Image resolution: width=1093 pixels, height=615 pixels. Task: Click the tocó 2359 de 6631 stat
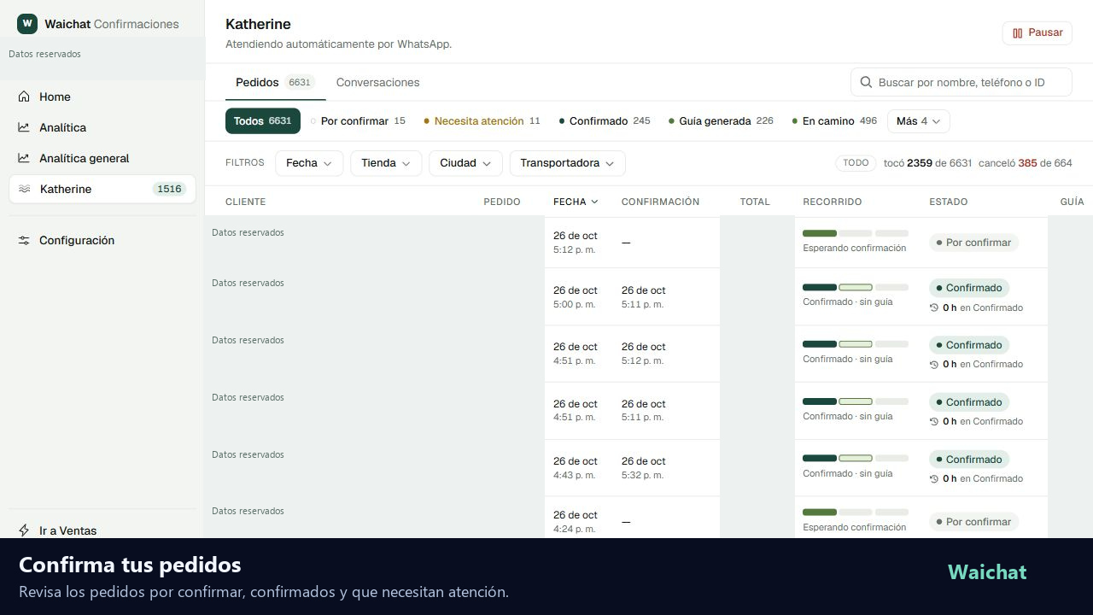[927, 162]
